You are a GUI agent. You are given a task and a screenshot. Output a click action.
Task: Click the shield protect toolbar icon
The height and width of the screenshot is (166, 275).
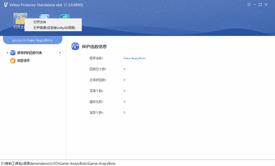[65, 16]
